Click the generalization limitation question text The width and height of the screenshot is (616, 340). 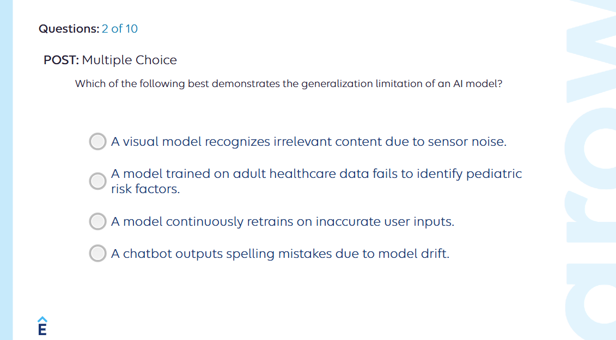pos(288,84)
